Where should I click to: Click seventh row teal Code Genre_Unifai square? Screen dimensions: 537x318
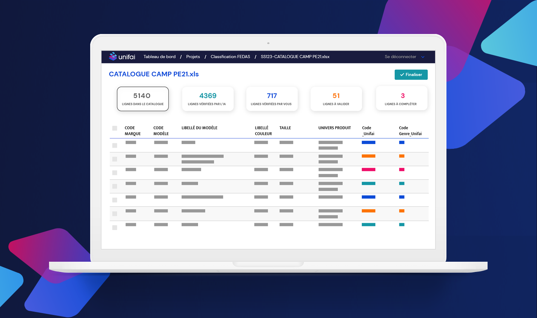pyautogui.click(x=402, y=224)
